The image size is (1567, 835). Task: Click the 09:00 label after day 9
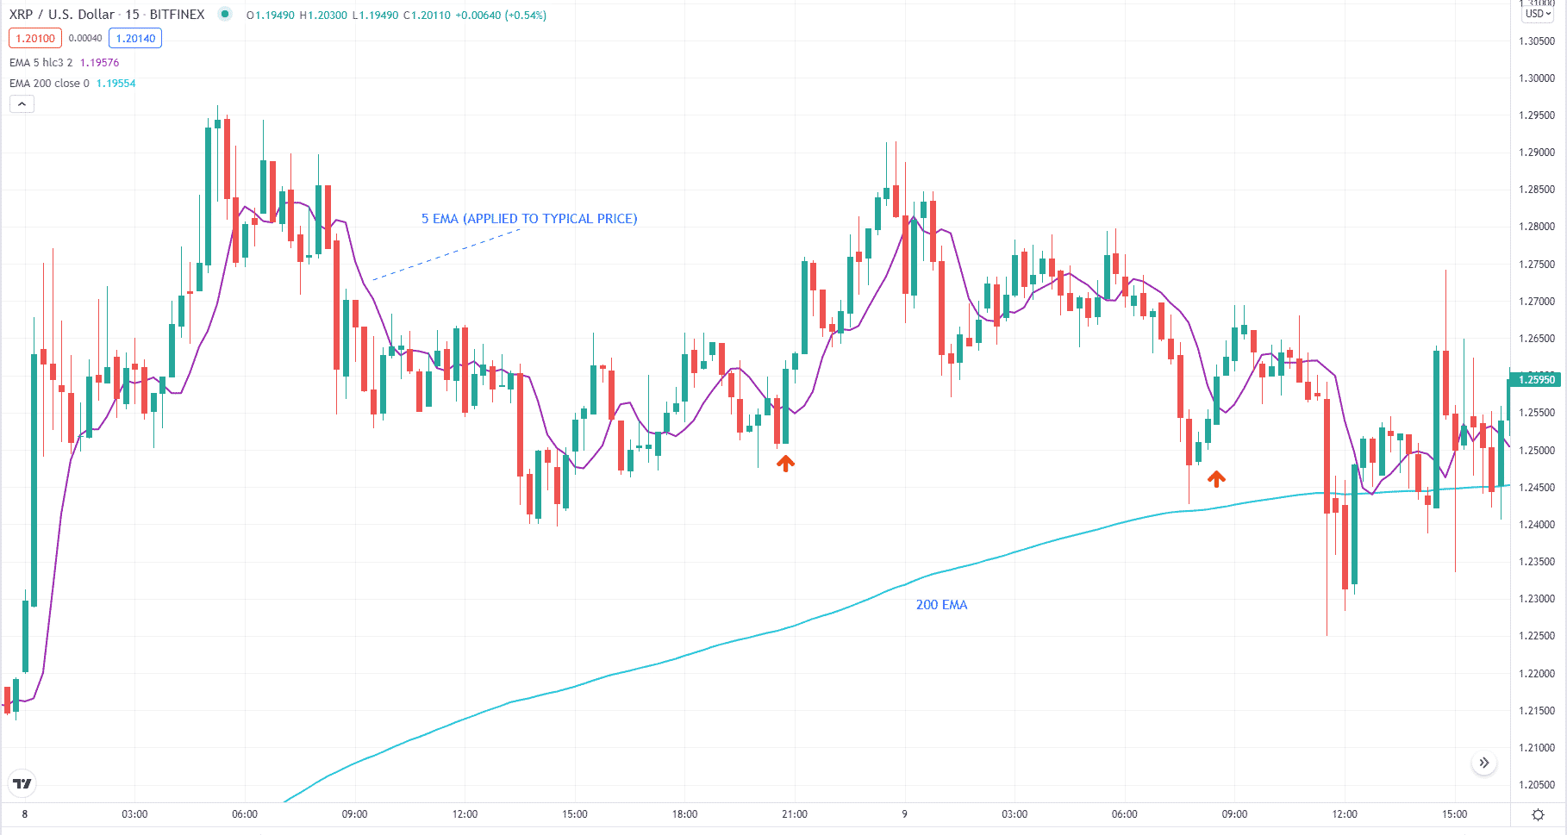click(1234, 814)
